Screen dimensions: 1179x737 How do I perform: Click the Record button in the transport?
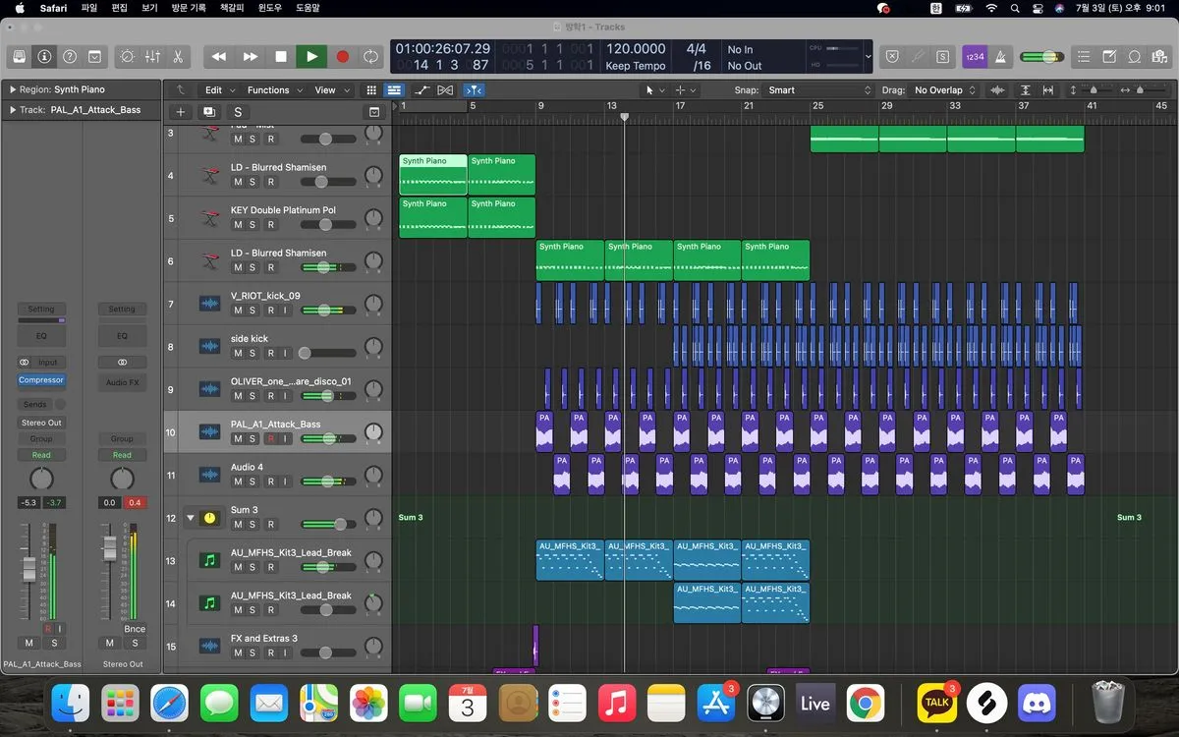[342, 57]
